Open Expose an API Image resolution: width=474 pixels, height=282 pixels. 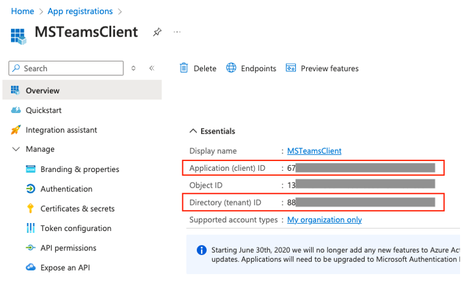65,268
